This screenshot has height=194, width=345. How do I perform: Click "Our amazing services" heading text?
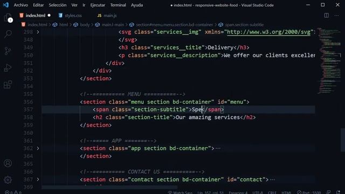pos(208,117)
